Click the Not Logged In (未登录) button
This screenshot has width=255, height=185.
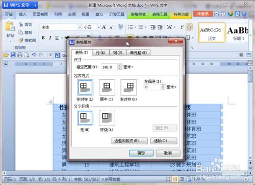click(x=203, y=14)
